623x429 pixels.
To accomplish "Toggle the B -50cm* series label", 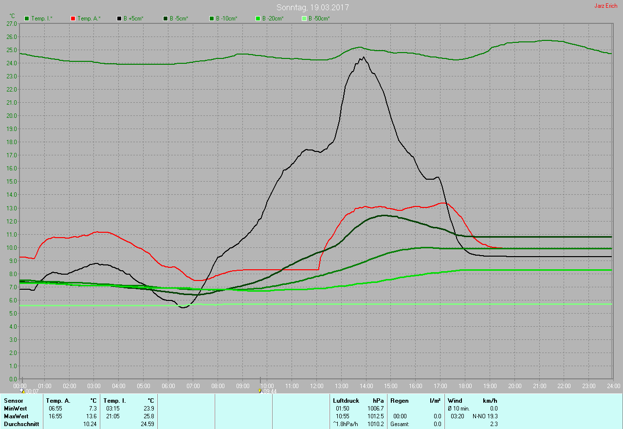I will [319, 19].
